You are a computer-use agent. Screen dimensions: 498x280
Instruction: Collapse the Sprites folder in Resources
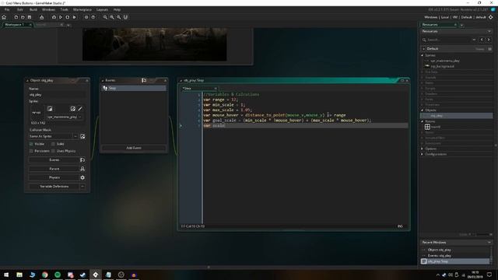pyautogui.click(x=423, y=55)
